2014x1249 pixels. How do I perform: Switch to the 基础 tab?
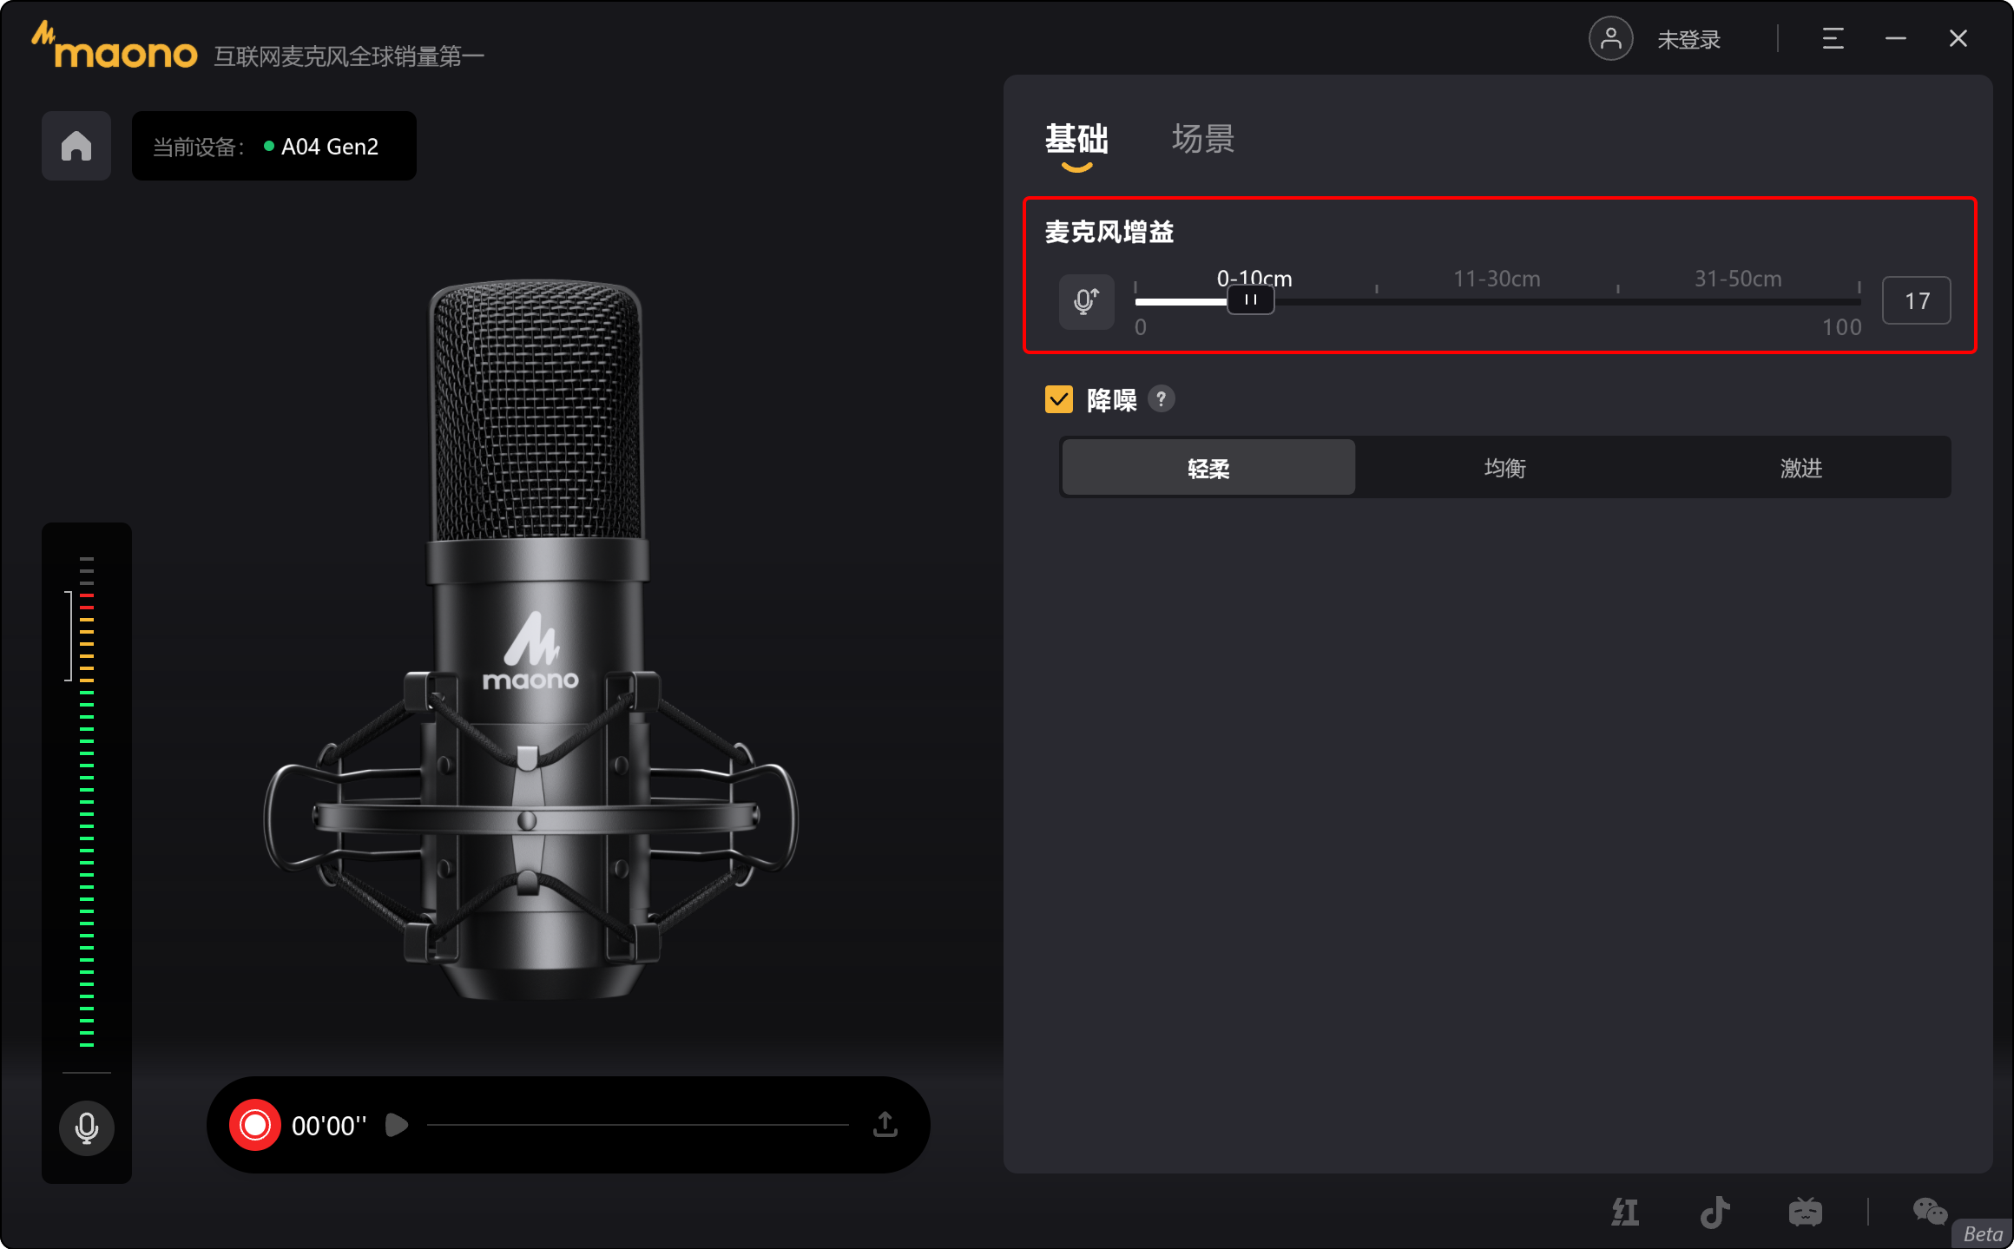1076,139
